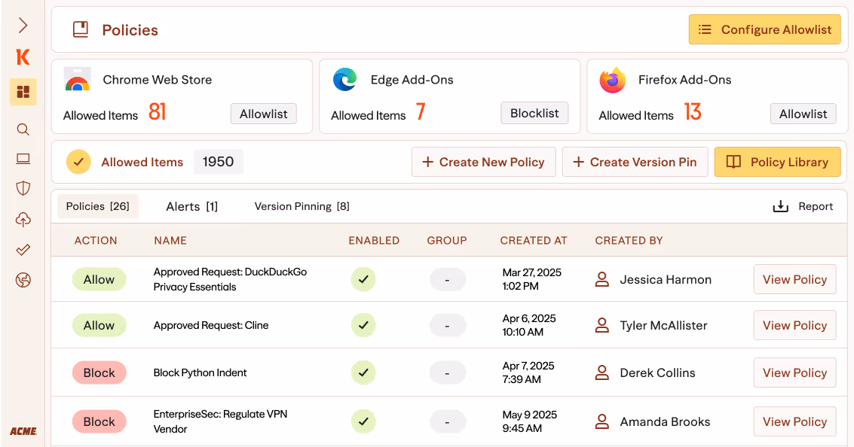Click Blocklist button on Edge Add-Ons card
Screen dimensions: 854x447
pyautogui.click(x=534, y=113)
